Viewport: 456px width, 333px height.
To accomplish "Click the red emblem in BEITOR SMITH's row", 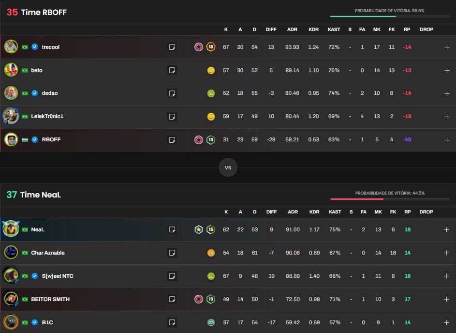I will pos(198,299).
